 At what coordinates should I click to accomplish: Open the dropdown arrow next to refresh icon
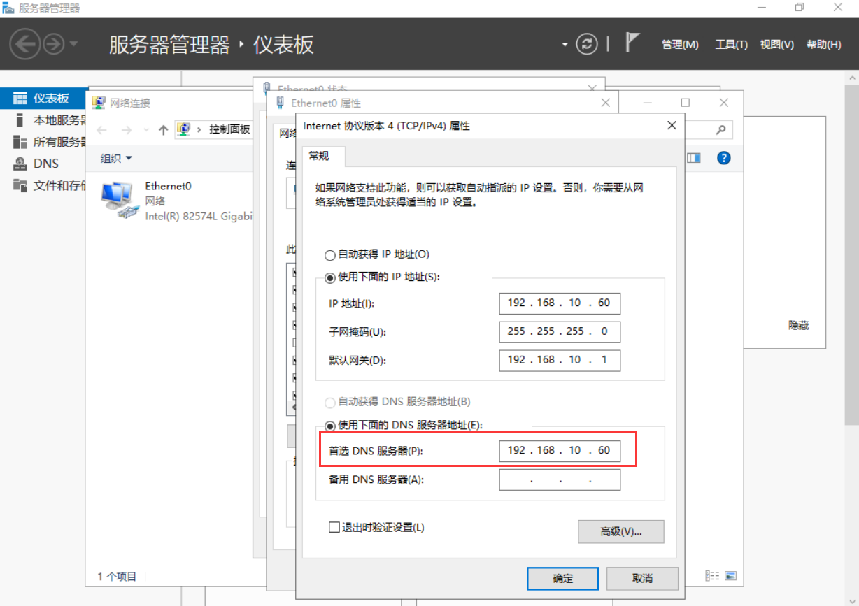[x=565, y=45]
